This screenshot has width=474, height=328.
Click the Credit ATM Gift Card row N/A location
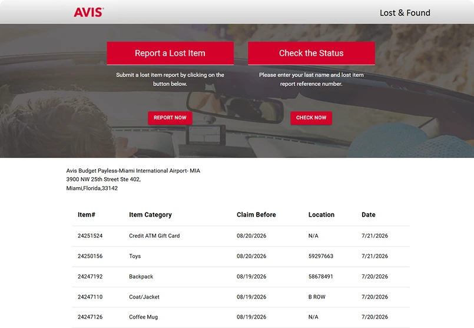[x=313, y=236]
